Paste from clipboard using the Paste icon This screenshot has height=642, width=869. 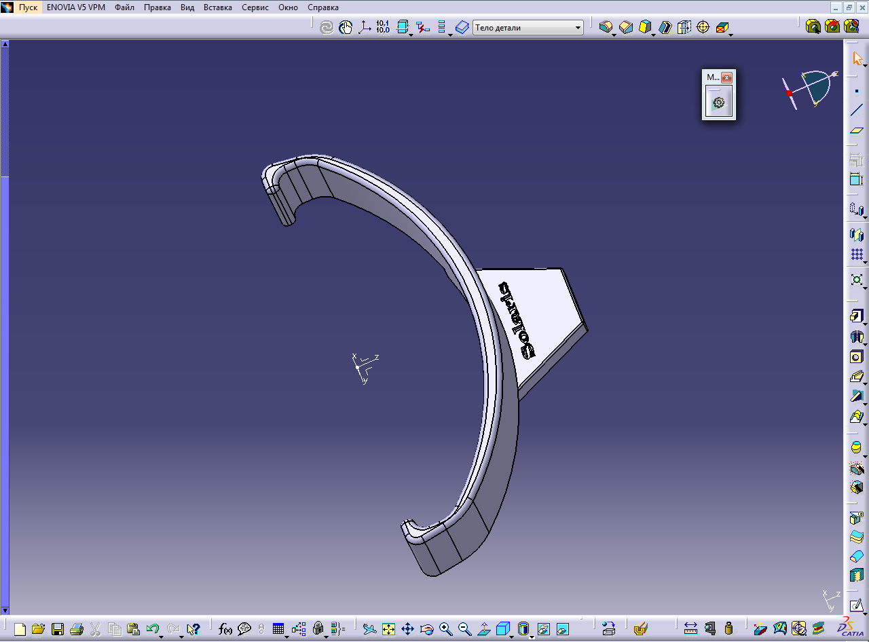[134, 629]
